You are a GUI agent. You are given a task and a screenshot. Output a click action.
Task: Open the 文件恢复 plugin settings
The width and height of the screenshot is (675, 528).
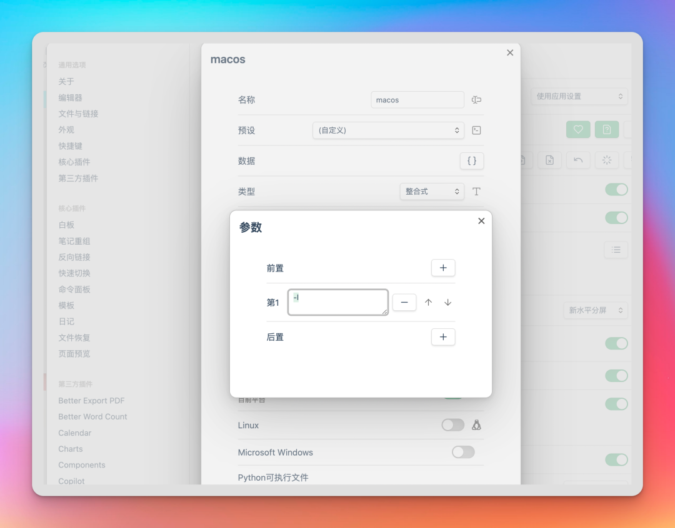pos(74,338)
